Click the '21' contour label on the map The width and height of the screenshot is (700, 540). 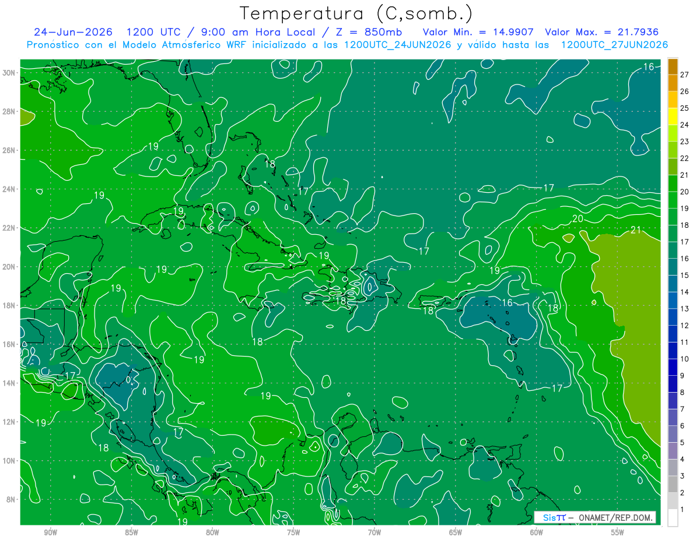[635, 230]
